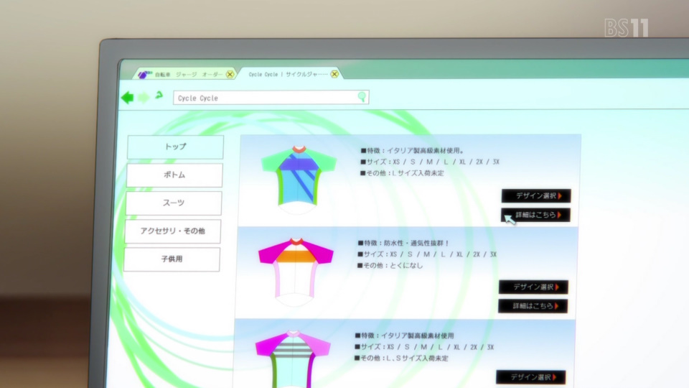Image resolution: width=689 pixels, height=388 pixels.
Task: Open the 子供用 category
Action: pyautogui.click(x=172, y=259)
